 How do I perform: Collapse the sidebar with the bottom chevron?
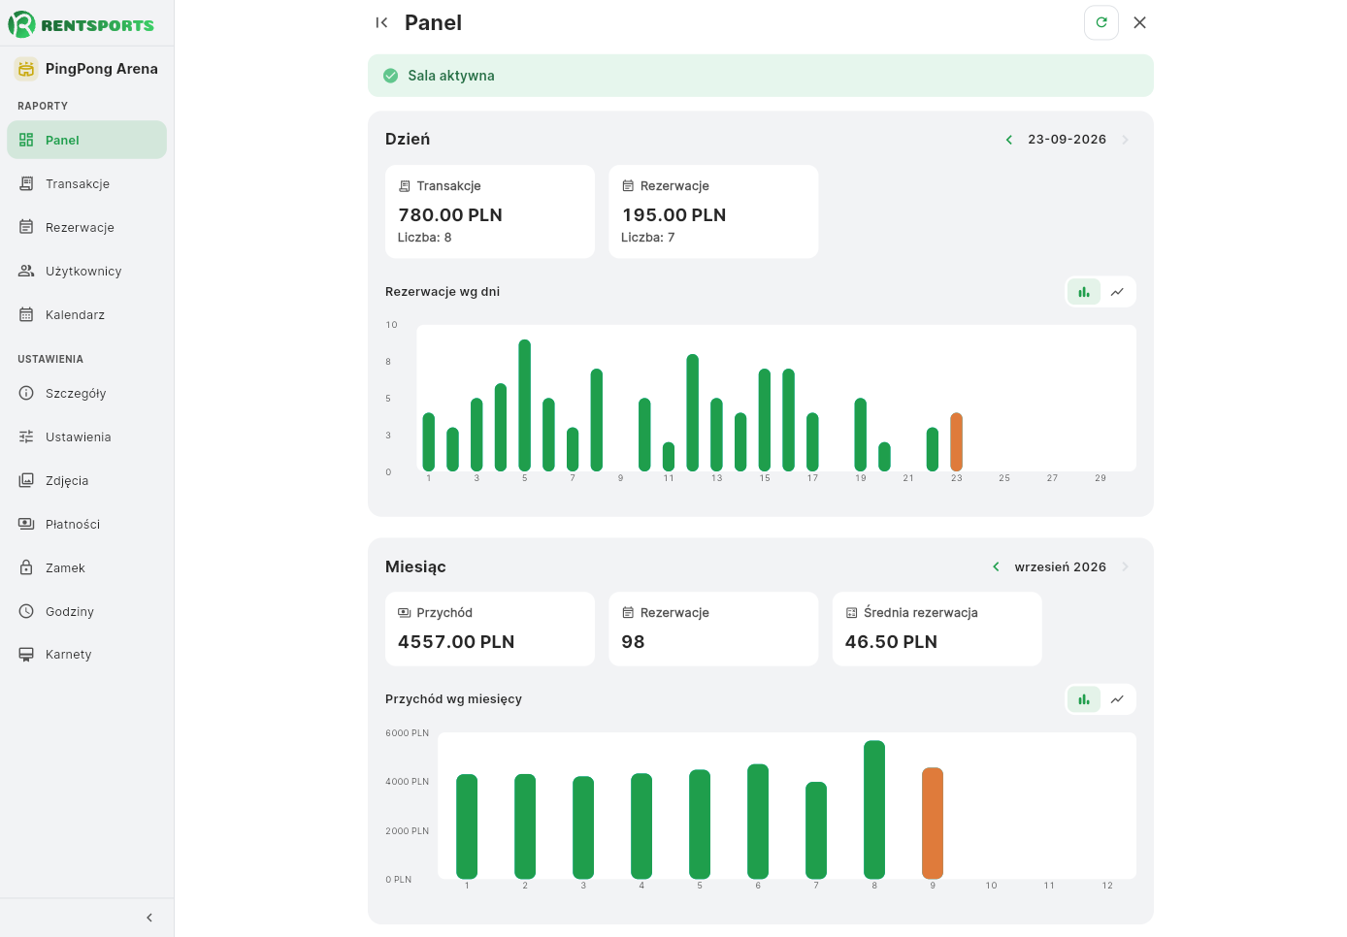pyautogui.click(x=149, y=918)
